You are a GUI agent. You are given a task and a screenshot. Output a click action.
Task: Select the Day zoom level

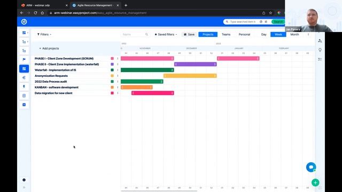263,34
